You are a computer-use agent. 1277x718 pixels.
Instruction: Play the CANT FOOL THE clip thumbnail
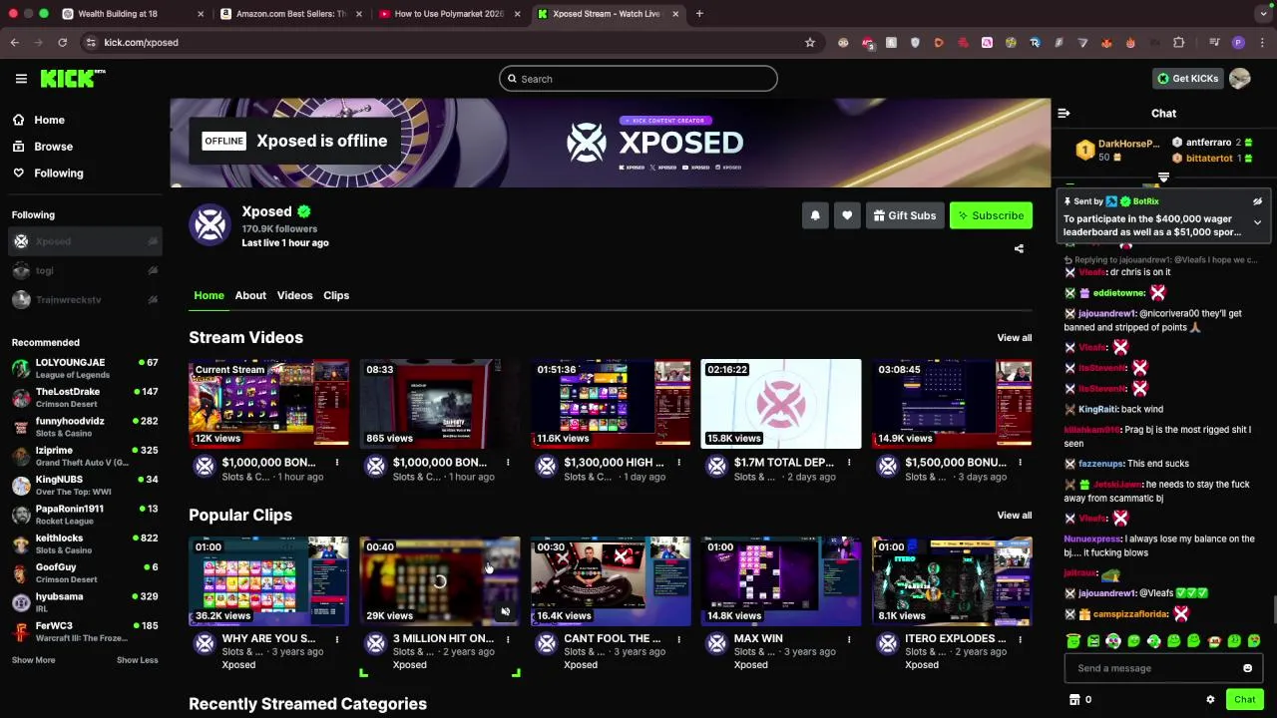click(x=611, y=581)
